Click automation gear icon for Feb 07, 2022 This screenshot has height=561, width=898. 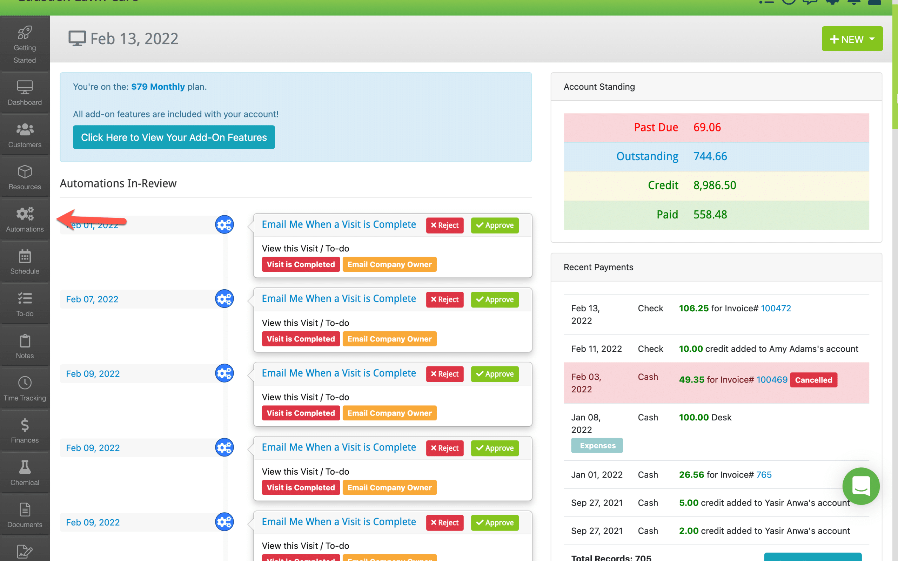point(224,299)
